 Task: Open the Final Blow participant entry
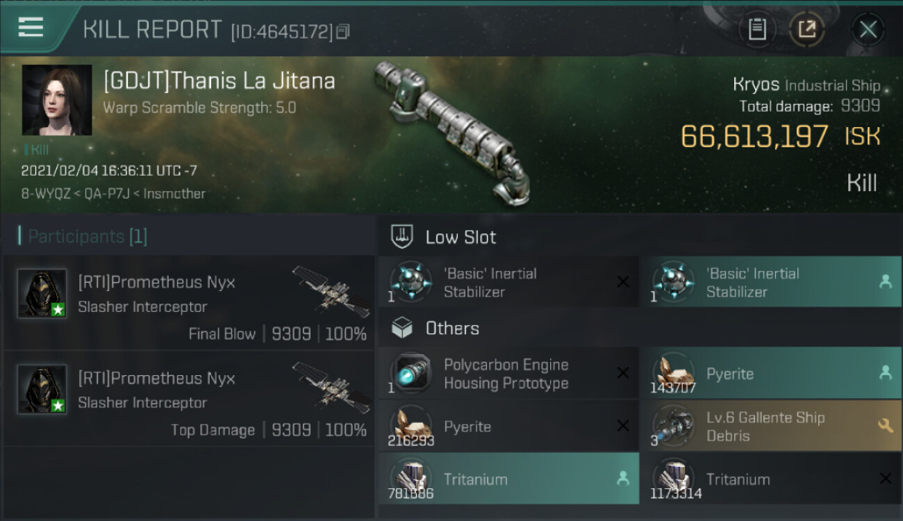pyautogui.click(x=189, y=303)
